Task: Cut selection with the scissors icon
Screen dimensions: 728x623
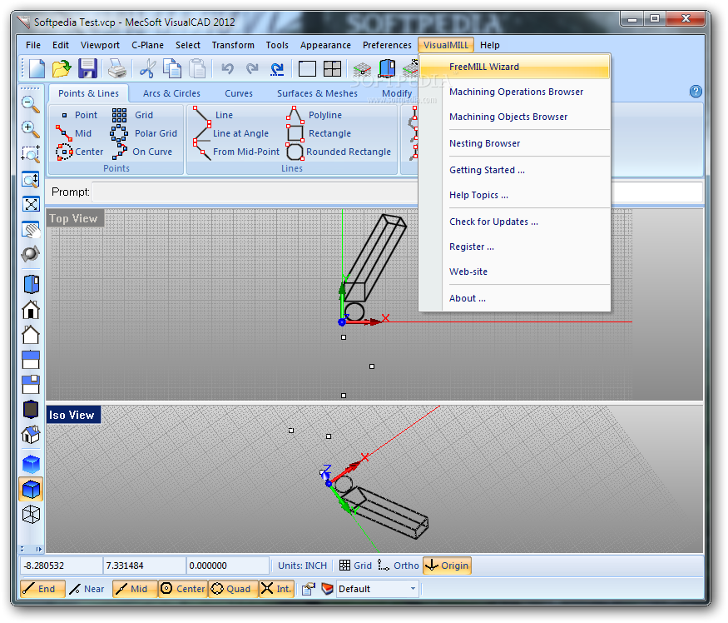Action: 147,69
